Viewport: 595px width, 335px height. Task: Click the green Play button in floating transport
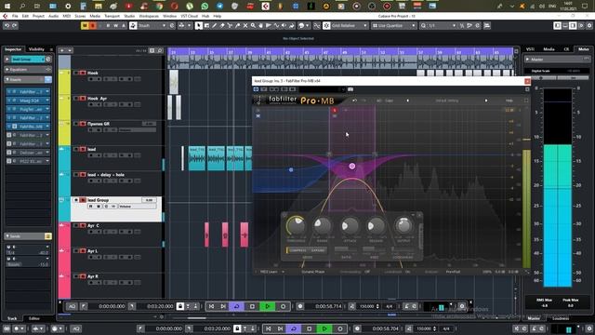point(268,306)
